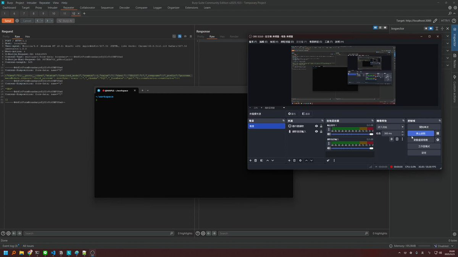This screenshot has width=458, height=257.
Task: Mute the desktop audio channel
Action: [329, 134]
